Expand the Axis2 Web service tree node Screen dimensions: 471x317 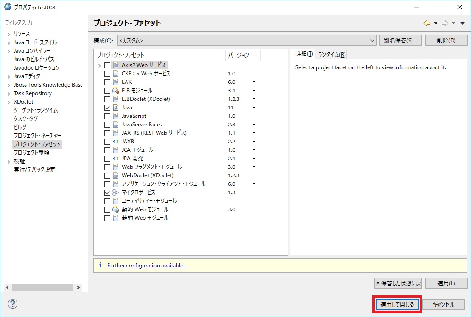point(99,65)
